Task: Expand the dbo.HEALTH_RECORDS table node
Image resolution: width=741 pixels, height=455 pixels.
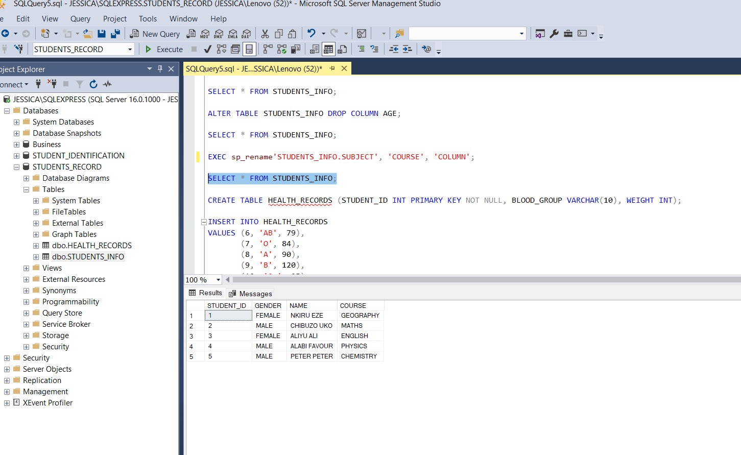Action: coord(35,245)
